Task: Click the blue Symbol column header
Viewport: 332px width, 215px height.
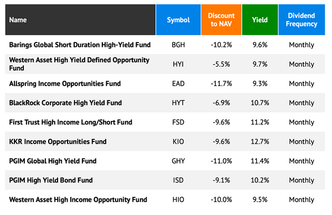Action: click(178, 20)
